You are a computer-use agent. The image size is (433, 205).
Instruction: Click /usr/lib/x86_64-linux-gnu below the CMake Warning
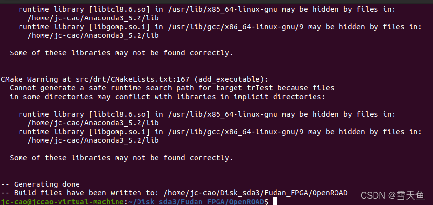pyautogui.click(x=221, y=114)
